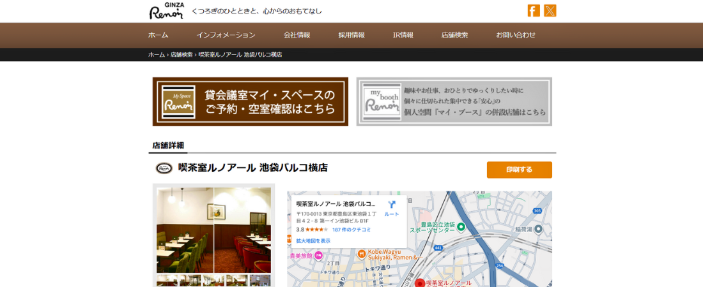The image size is (703, 287).
Task: Click the red 喫茶室ルノアール location pin
Action: pos(420,283)
